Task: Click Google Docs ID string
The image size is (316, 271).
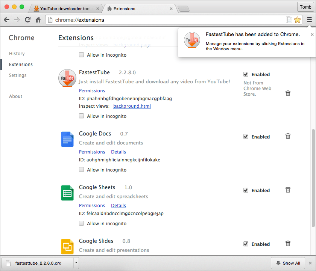Action: tap(120, 160)
